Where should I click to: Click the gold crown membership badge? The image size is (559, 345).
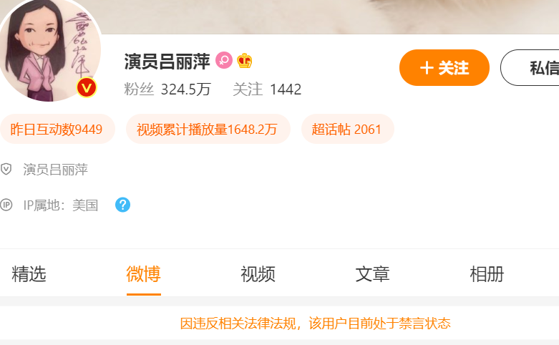coord(245,61)
